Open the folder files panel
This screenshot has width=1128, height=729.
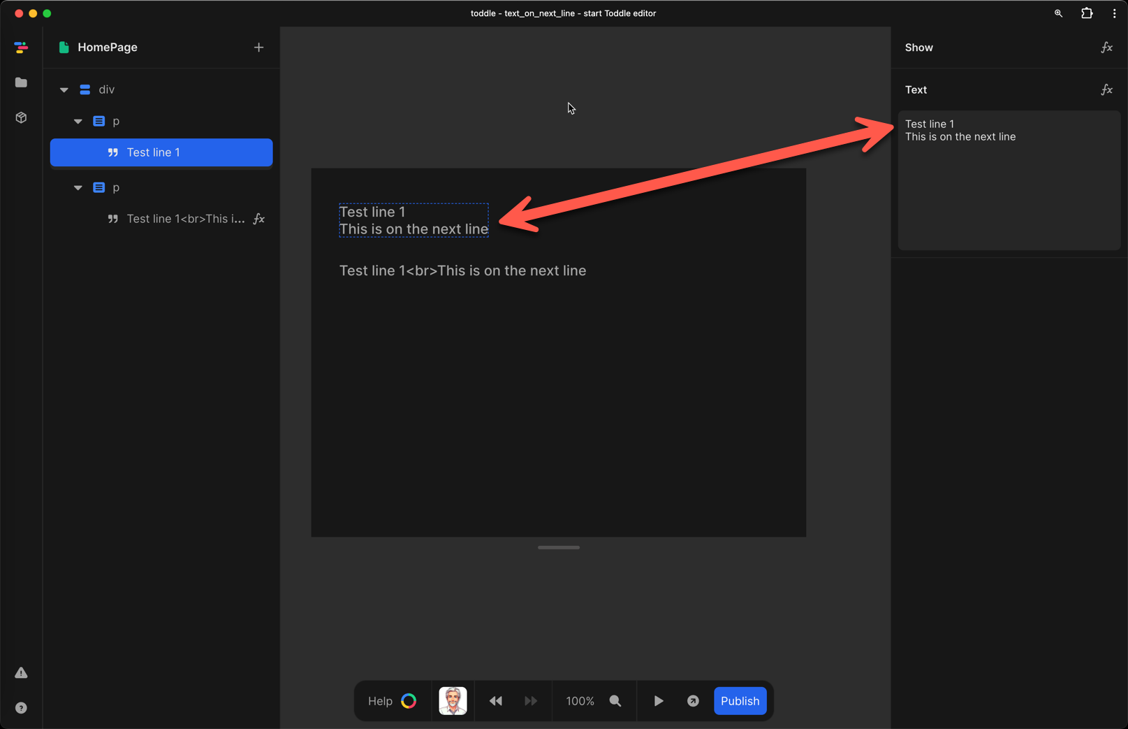click(x=21, y=82)
